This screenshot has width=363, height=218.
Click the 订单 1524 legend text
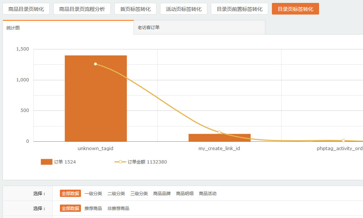coord(65,162)
